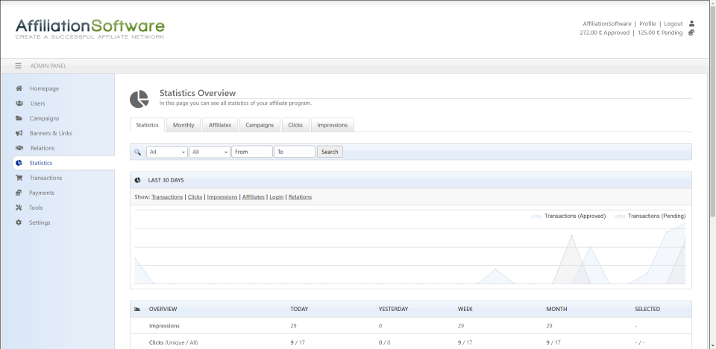
Task: Open the second All dropdown filter
Action: point(209,152)
